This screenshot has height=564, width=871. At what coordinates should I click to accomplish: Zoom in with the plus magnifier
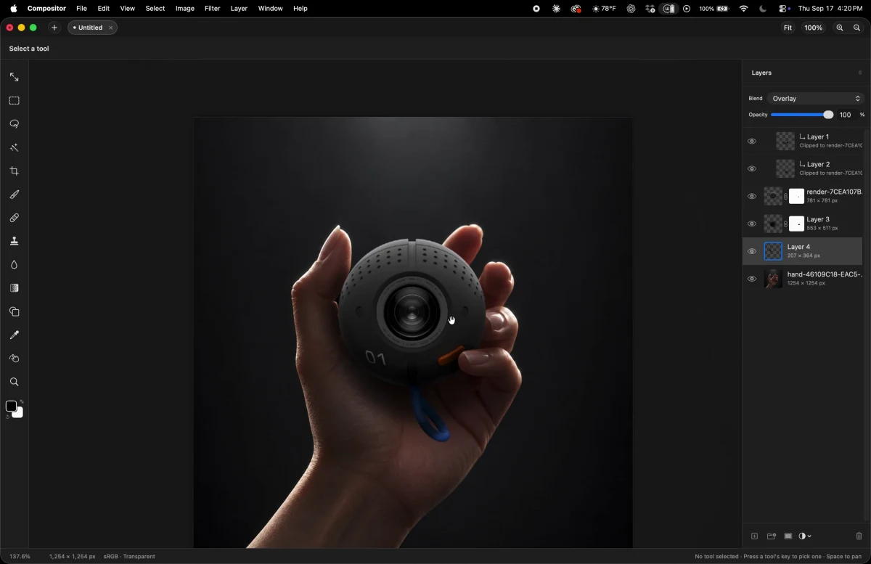840,28
